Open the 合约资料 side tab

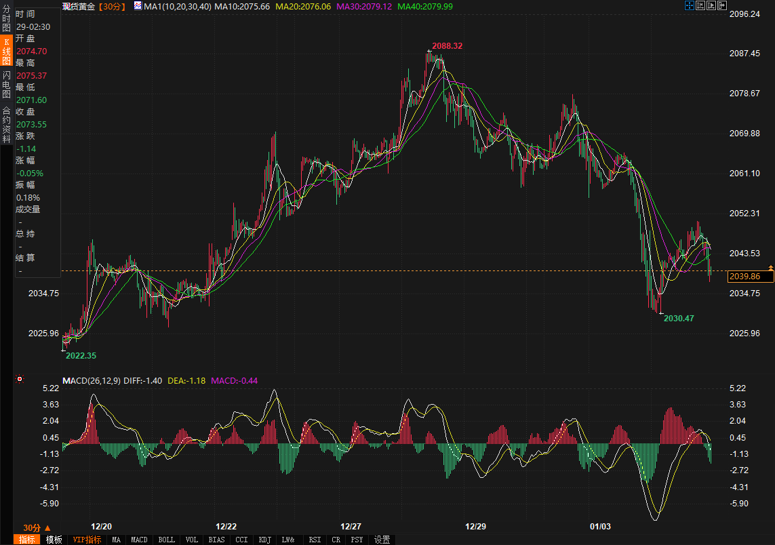click(6, 125)
